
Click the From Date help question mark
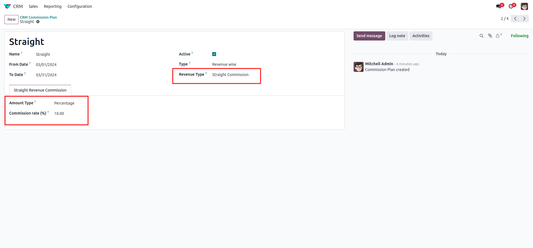click(30, 63)
